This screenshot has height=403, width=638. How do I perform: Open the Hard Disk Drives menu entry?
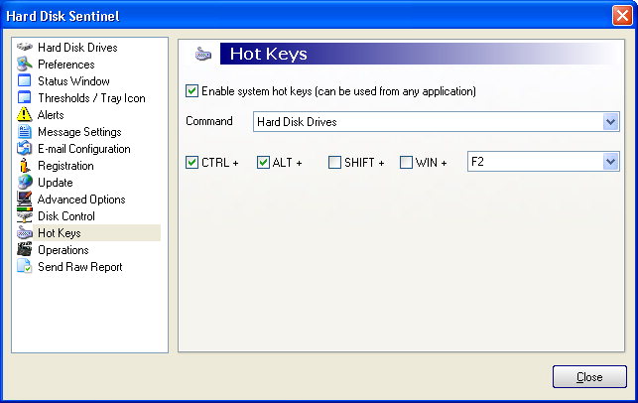point(77,48)
